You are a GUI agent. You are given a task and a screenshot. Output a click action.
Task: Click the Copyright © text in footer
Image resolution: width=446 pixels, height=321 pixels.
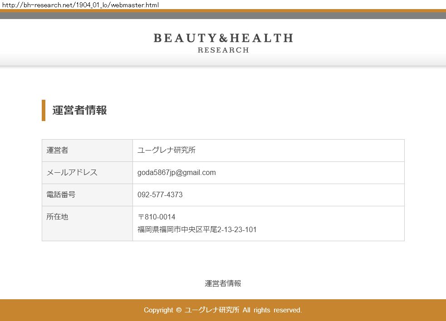click(162, 310)
